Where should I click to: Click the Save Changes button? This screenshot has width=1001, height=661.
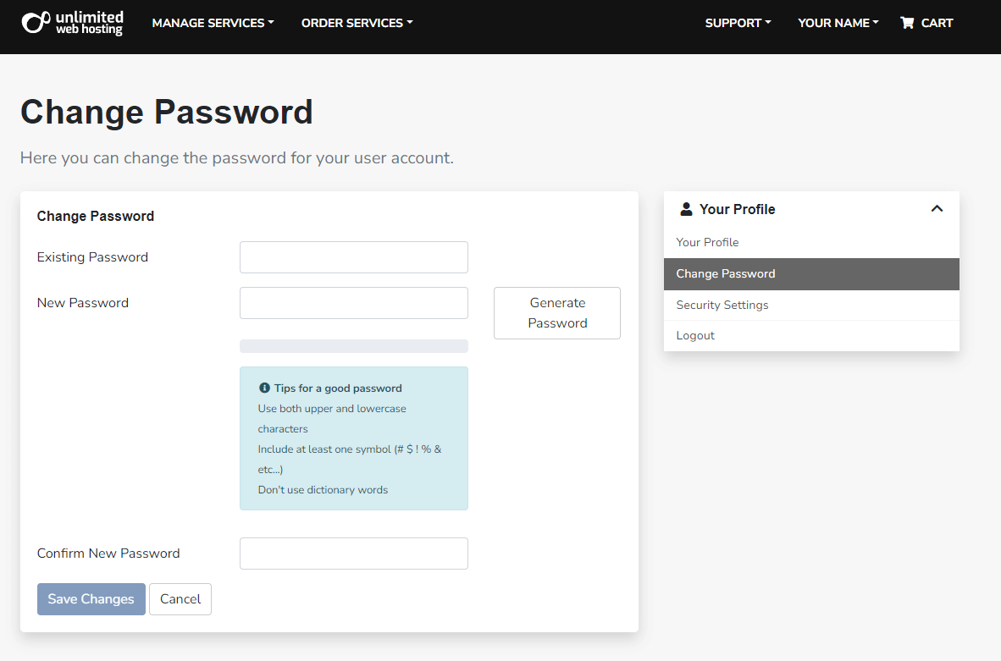coord(91,599)
